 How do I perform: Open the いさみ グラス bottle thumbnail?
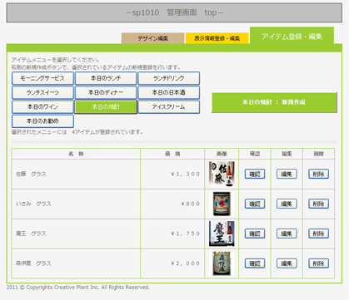click(x=222, y=204)
